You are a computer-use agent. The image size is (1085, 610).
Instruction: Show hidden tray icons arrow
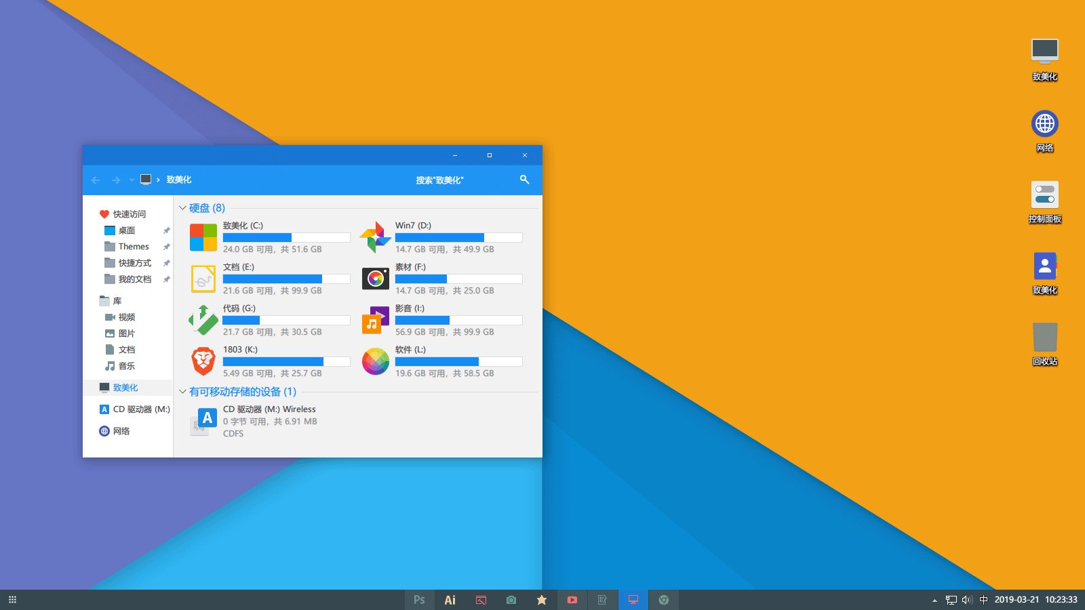(934, 600)
